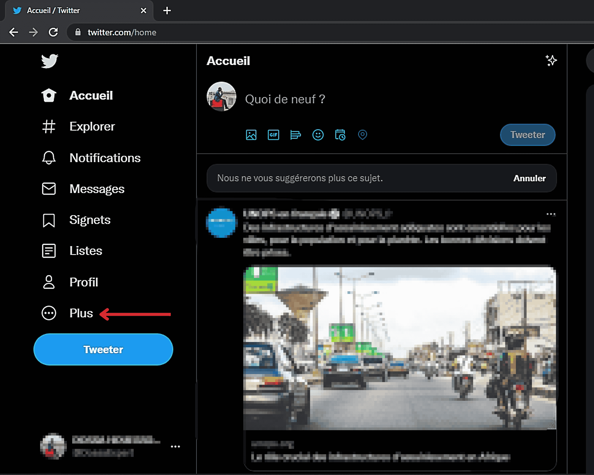Go to Profil page
The height and width of the screenshot is (475, 594).
click(70, 282)
